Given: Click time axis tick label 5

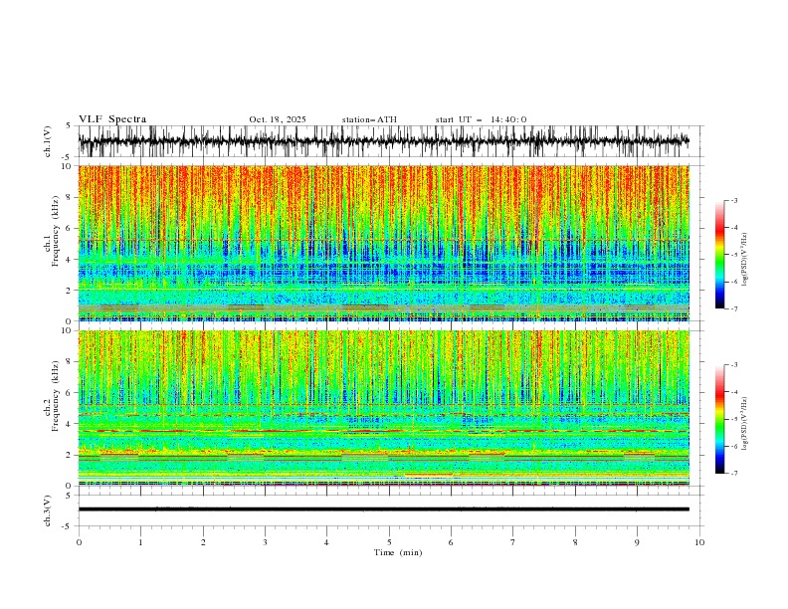Looking at the screenshot, I should coord(389,542).
